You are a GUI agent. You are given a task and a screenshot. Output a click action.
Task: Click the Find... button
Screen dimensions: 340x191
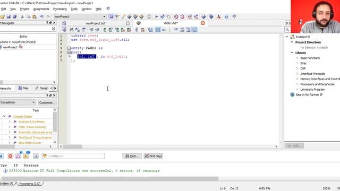click(132, 156)
